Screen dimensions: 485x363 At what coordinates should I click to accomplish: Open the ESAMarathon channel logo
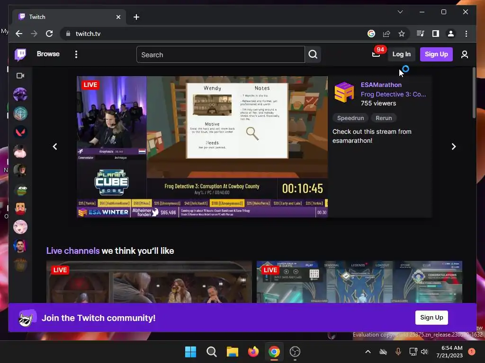coord(344,92)
